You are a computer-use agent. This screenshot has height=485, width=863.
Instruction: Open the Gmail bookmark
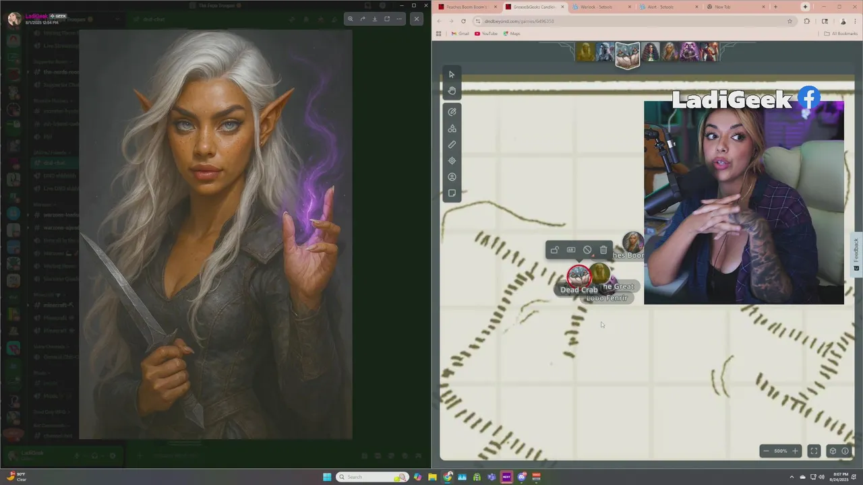460,33
